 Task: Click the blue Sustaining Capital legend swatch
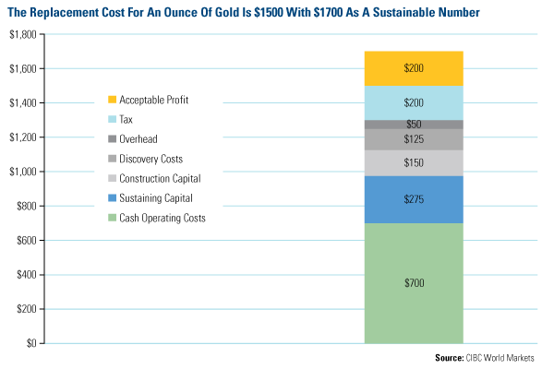(112, 197)
